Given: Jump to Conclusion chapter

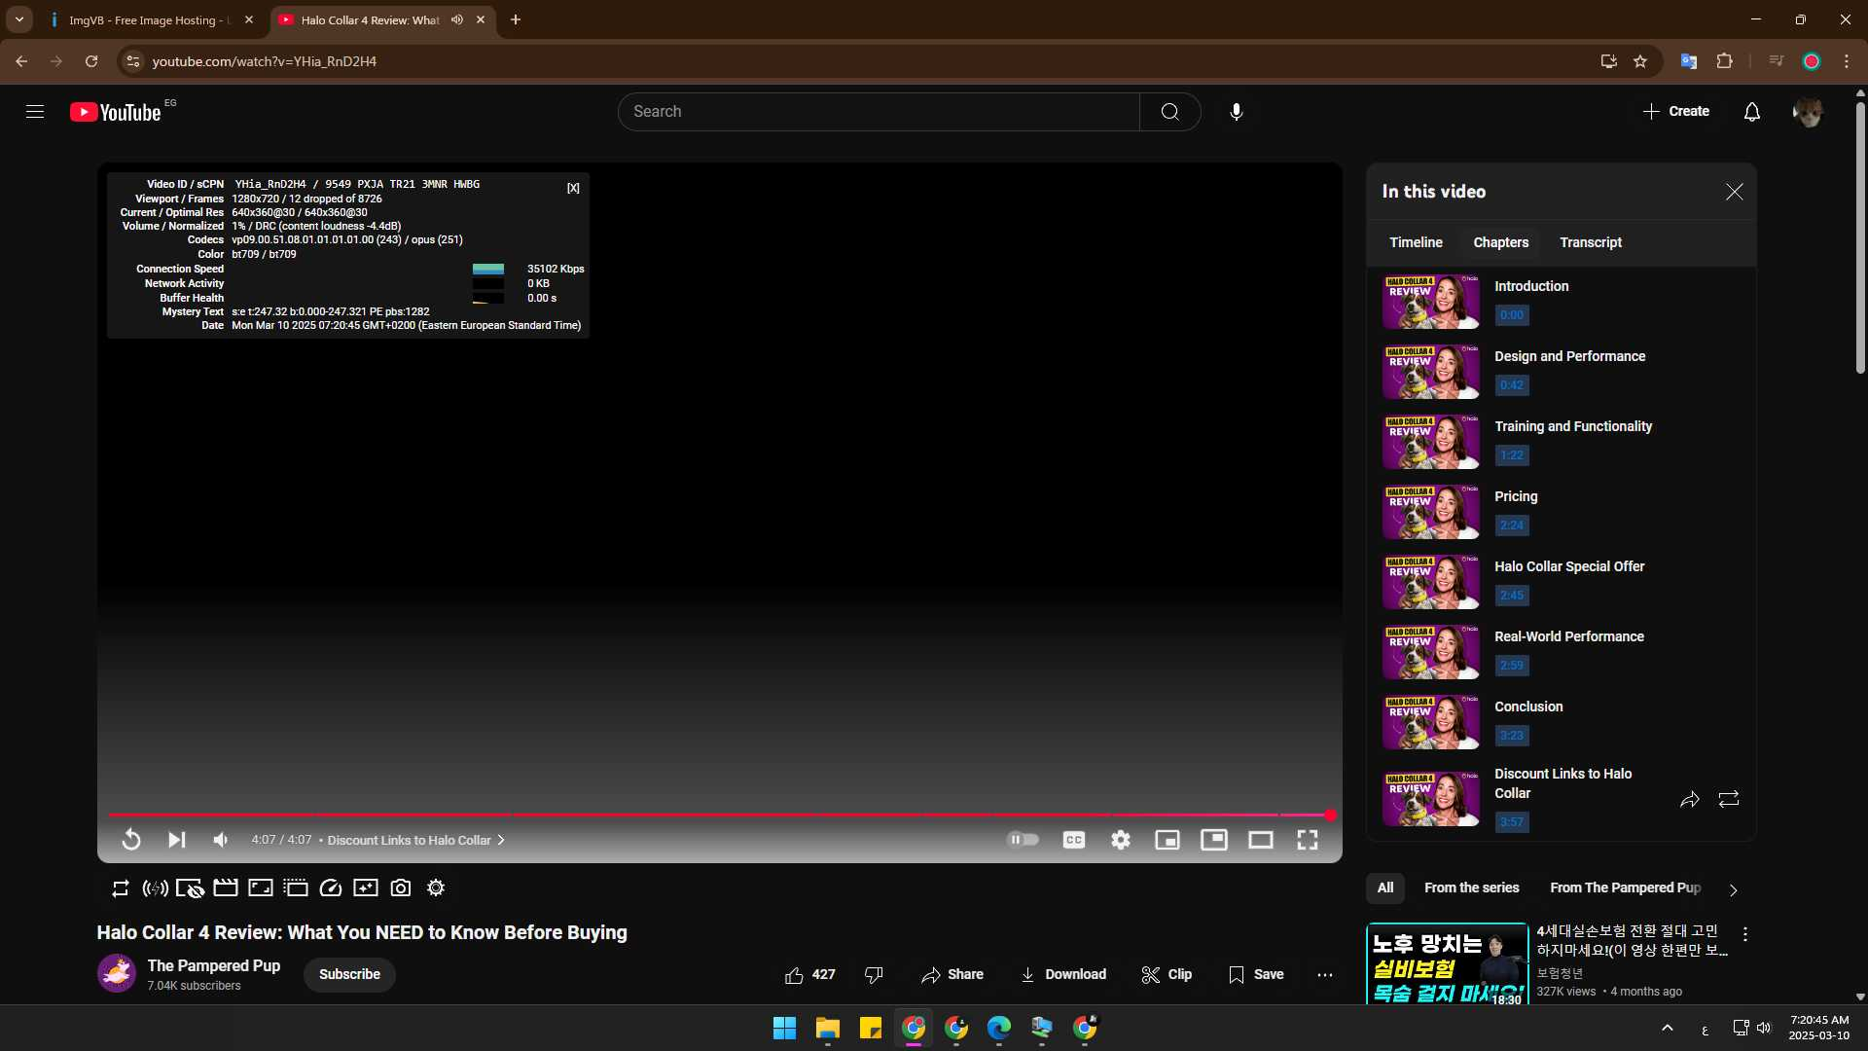Looking at the screenshot, I should coord(1562,721).
